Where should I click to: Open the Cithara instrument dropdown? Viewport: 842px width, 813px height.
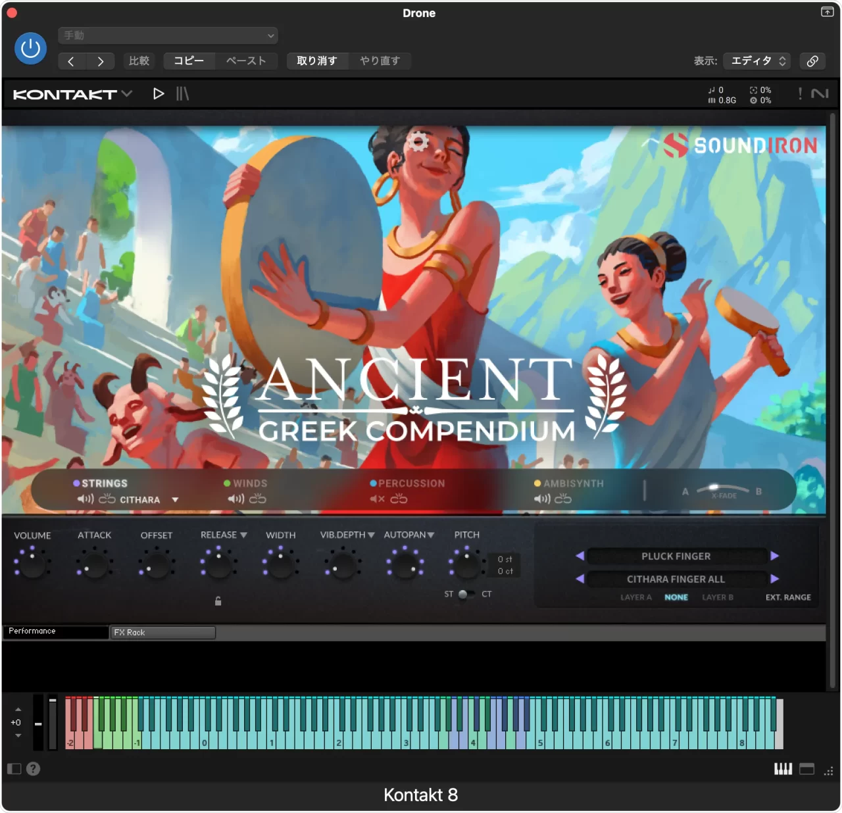point(175,500)
